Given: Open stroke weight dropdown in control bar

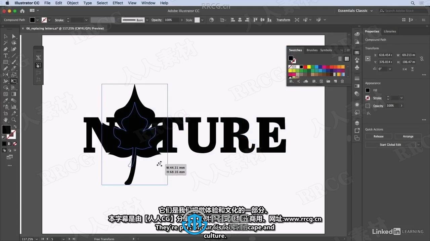Looking at the screenshot, I should (x=86, y=20).
